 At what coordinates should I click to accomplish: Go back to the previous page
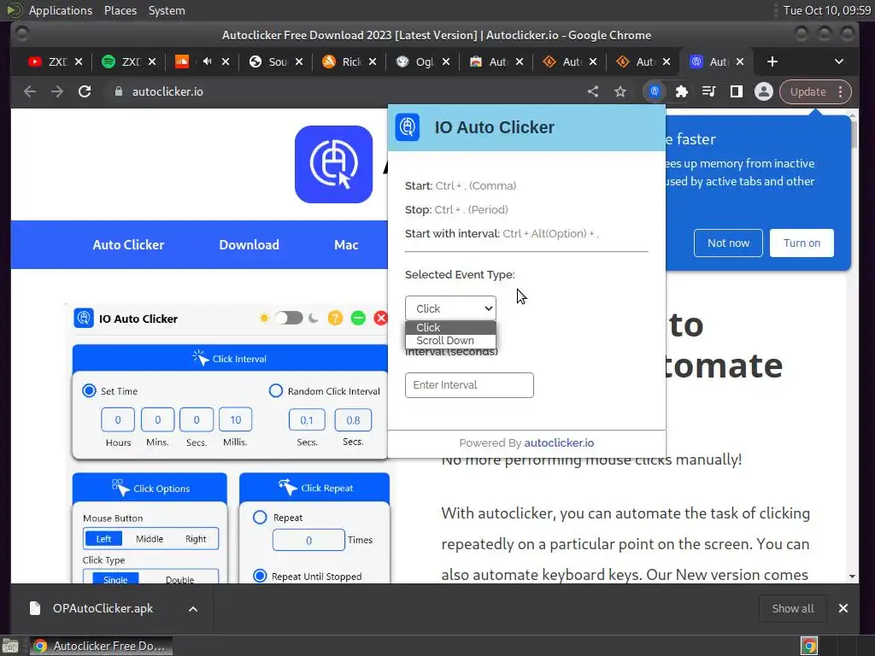click(x=30, y=91)
